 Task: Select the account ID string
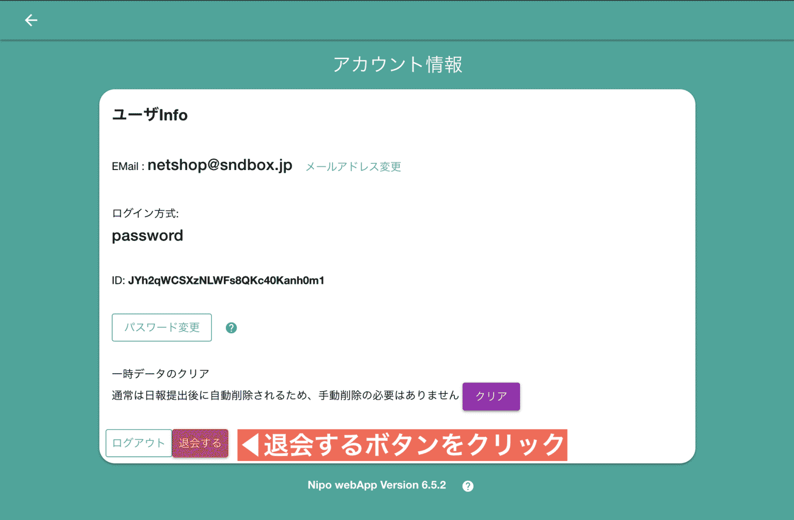[226, 280]
